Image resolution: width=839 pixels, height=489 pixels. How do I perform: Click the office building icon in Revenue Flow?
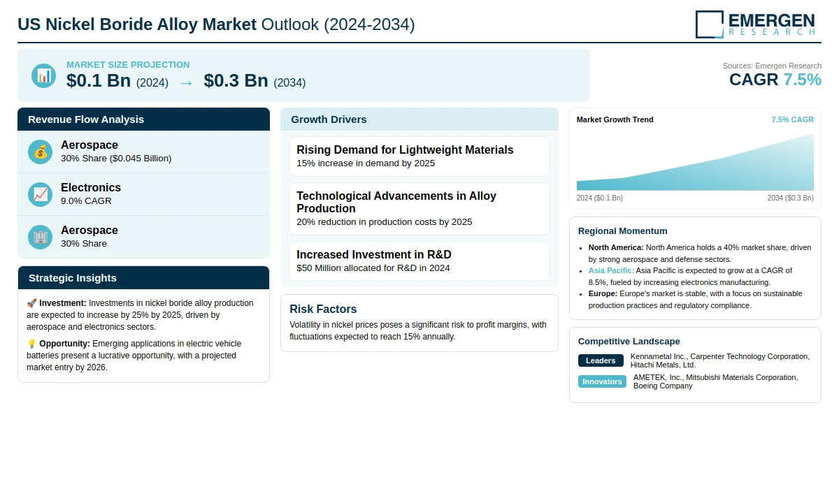(41, 237)
